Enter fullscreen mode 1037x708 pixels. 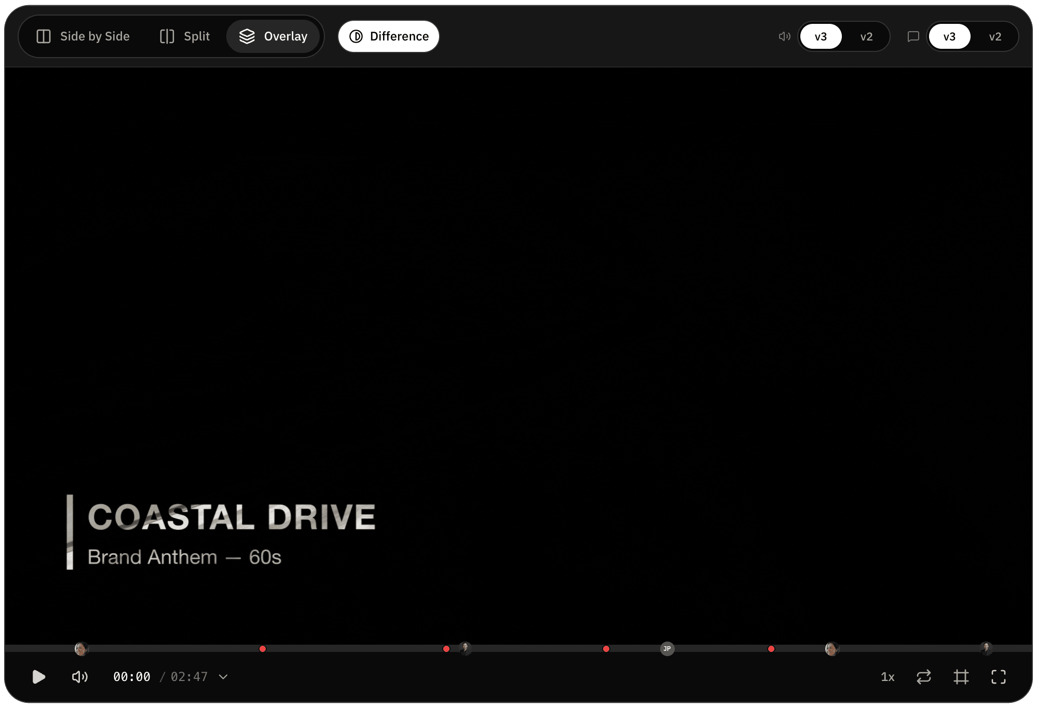(x=999, y=677)
